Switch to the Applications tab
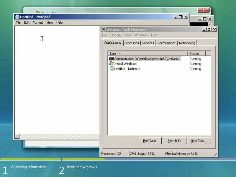Screen dimensions: 236x177 coord(113,42)
